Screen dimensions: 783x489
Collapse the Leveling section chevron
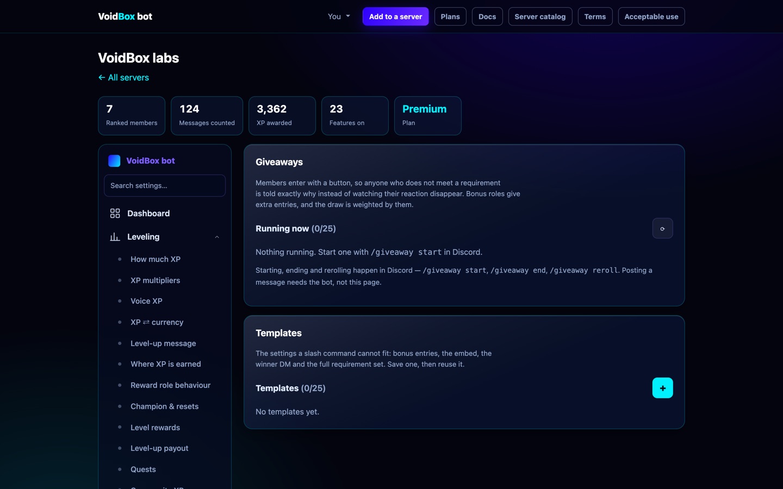217,237
